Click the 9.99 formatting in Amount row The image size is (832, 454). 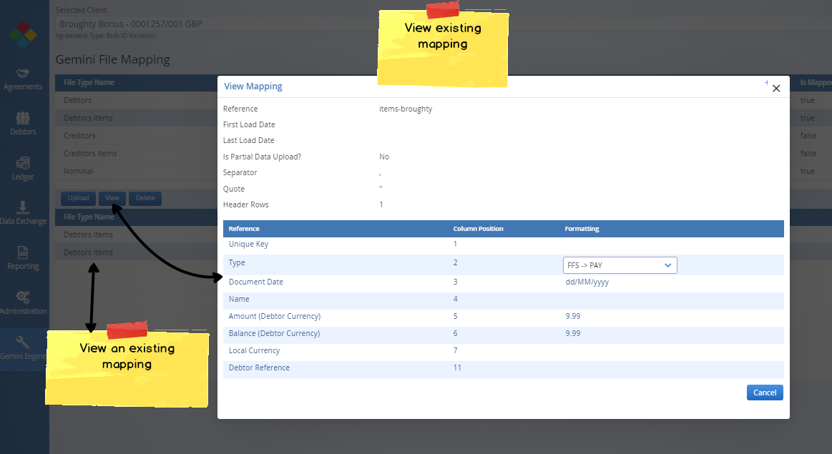point(572,316)
